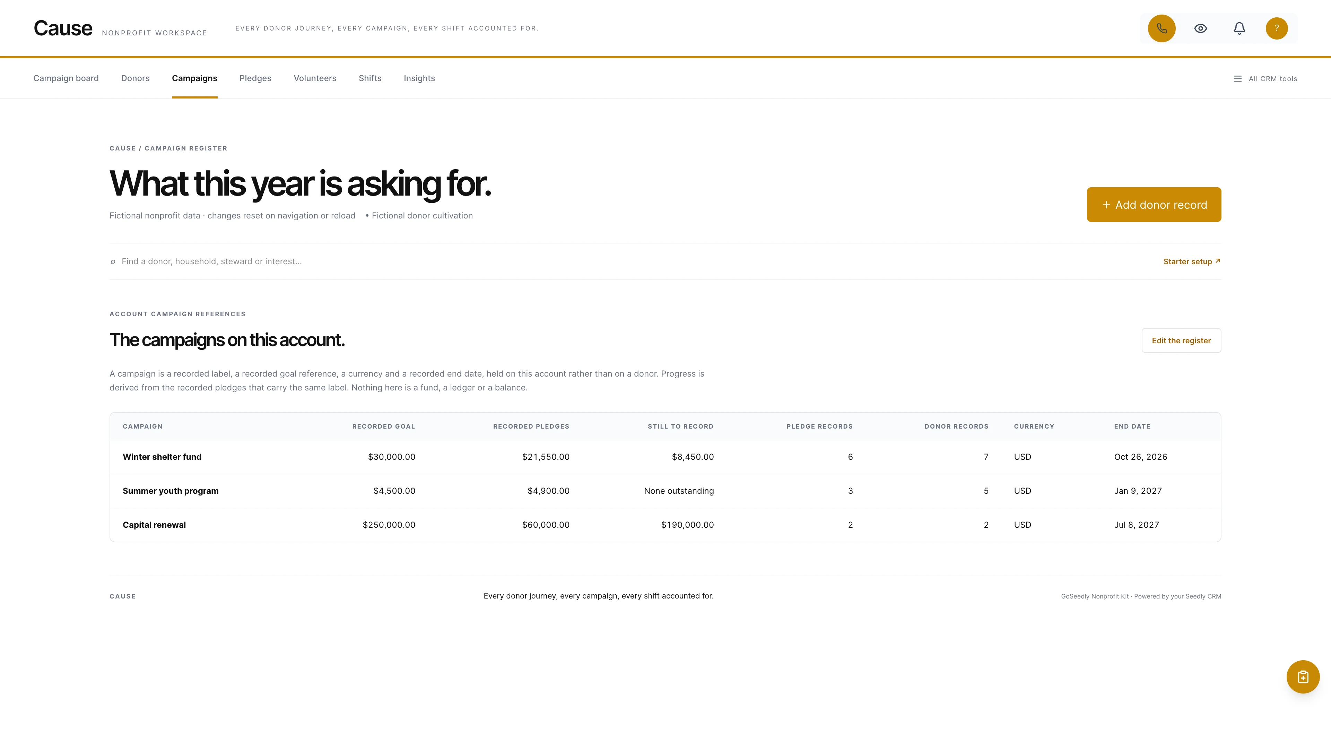The width and height of the screenshot is (1331, 749).
Task: Click the GoSeedly Nonprofit Kit footer text
Action: click(x=1141, y=596)
